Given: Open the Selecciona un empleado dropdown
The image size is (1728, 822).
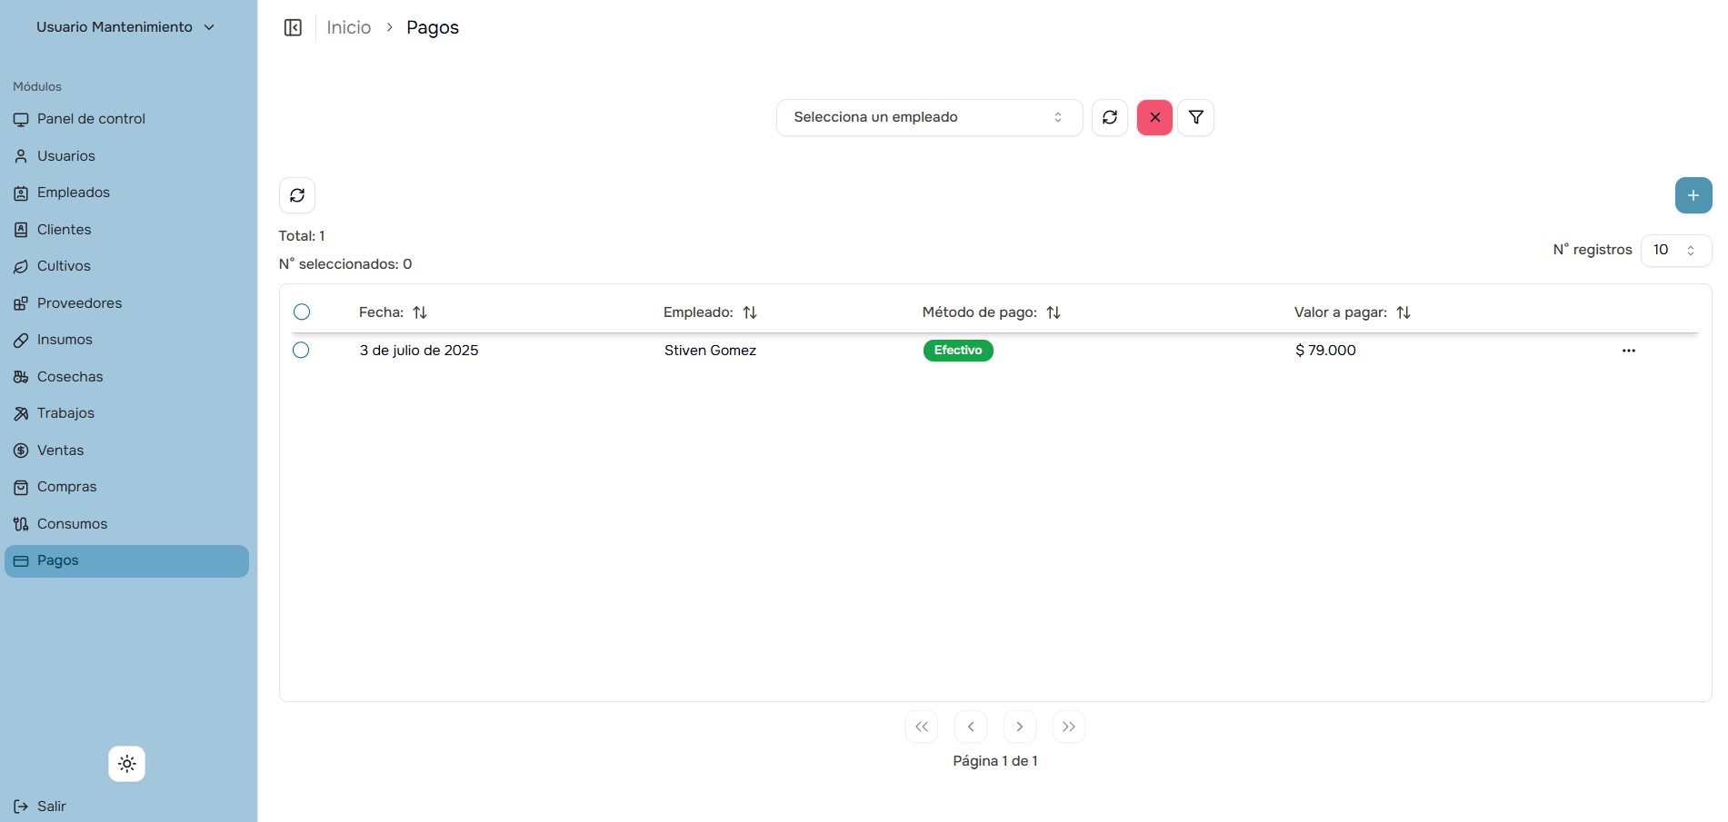Looking at the screenshot, I should click(x=928, y=117).
